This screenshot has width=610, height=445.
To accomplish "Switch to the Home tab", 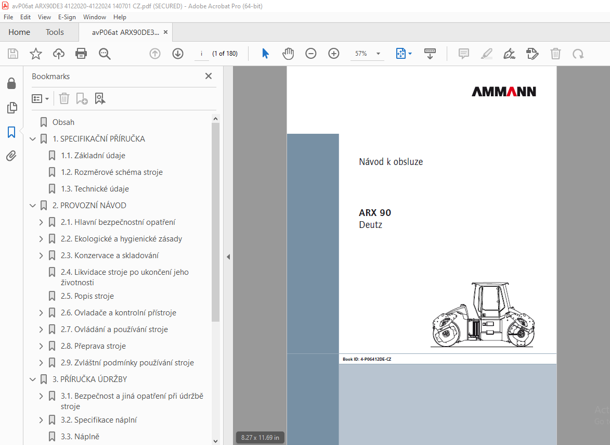I will coord(19,32).
